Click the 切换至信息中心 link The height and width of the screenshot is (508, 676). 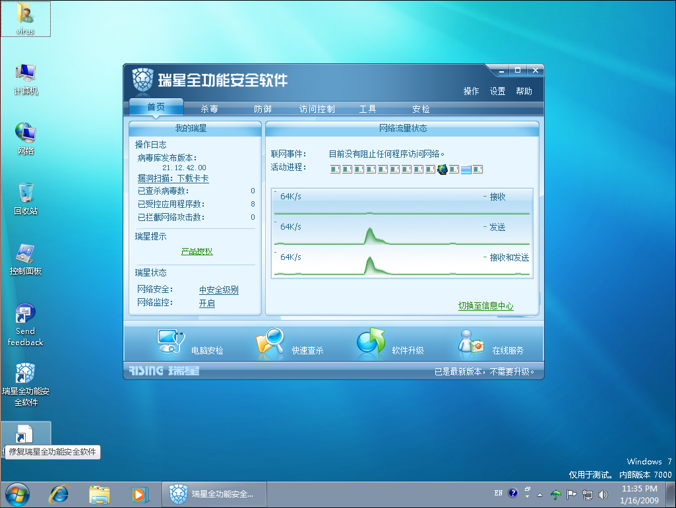(485, 306)
